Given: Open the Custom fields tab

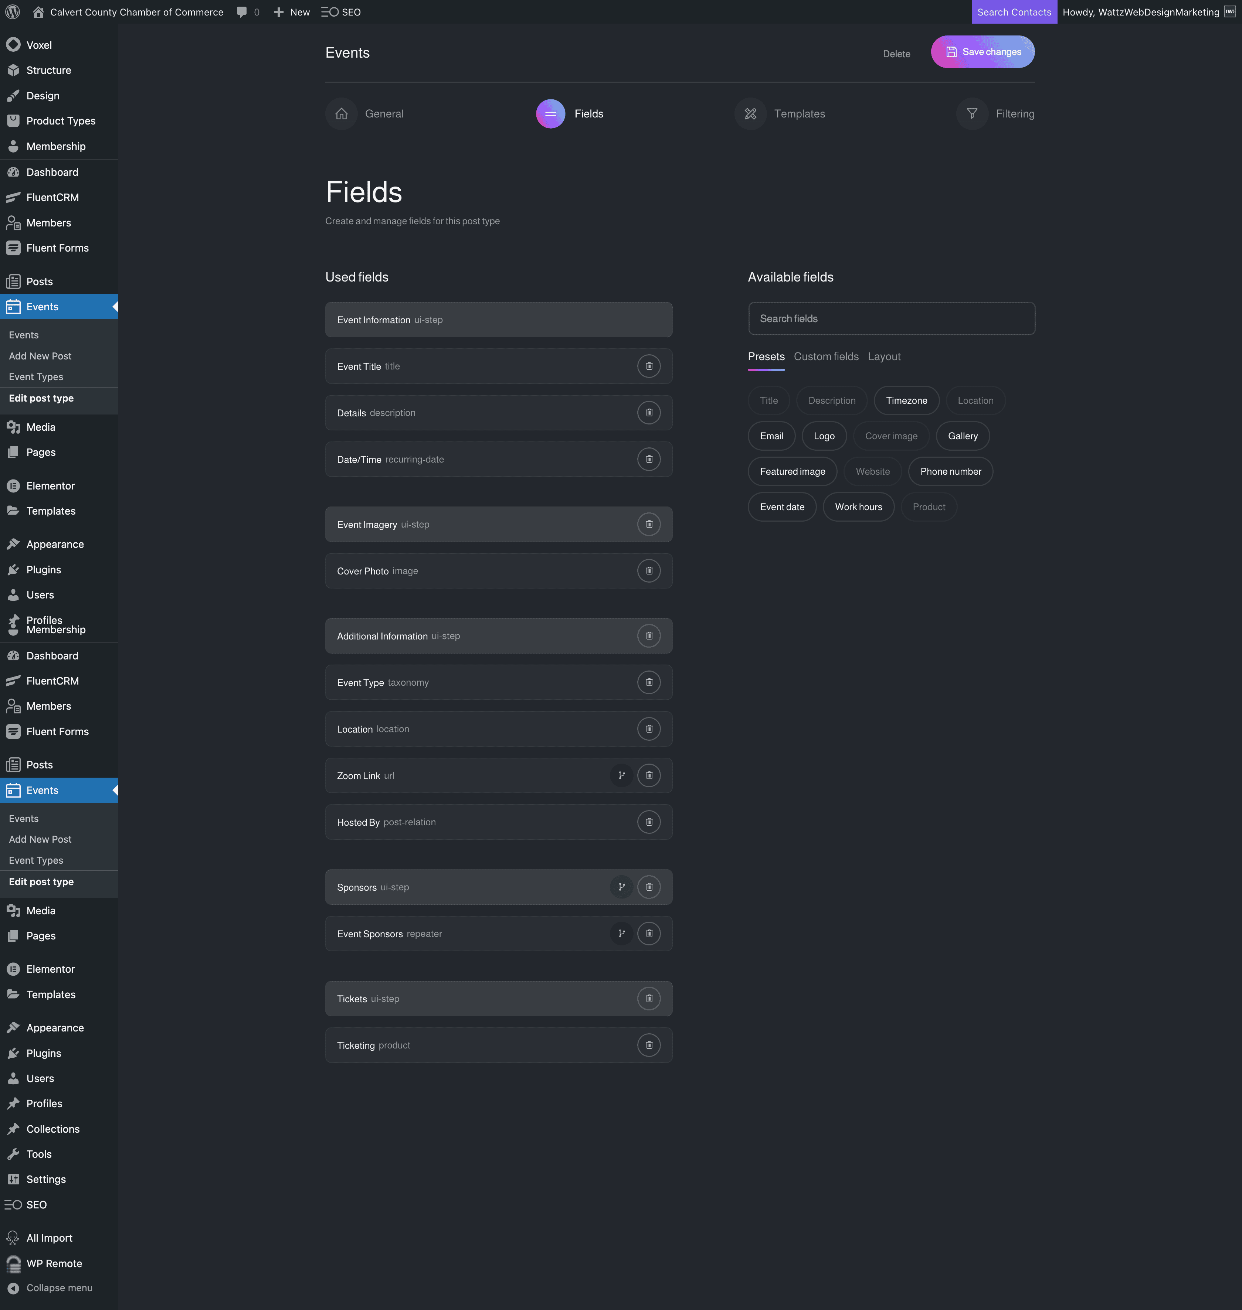Looking at the screenshot, I should pyautogui.click(x=825, y=356).
